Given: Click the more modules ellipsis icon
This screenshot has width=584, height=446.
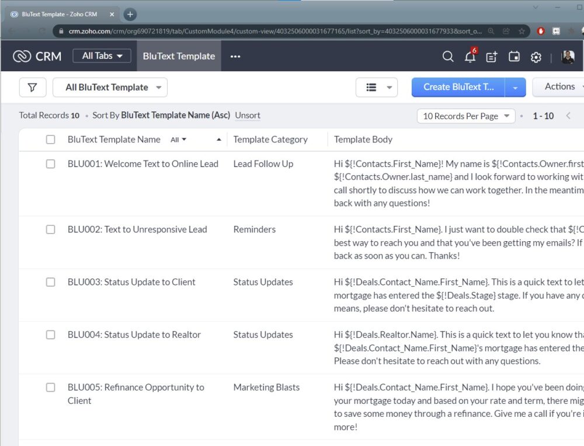Looking at the screenshot, I should (235, 57).
